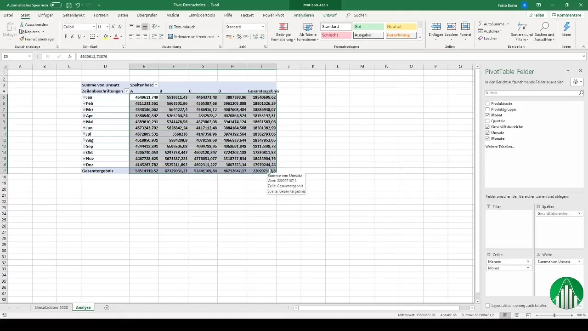The image size is (588, 331).
Task: Uncheck the Umsatz field
Action: pyautogui.click(x=487, y=132)
